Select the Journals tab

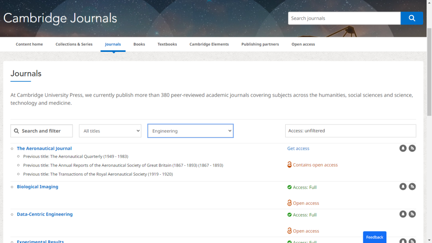point(113,44)
